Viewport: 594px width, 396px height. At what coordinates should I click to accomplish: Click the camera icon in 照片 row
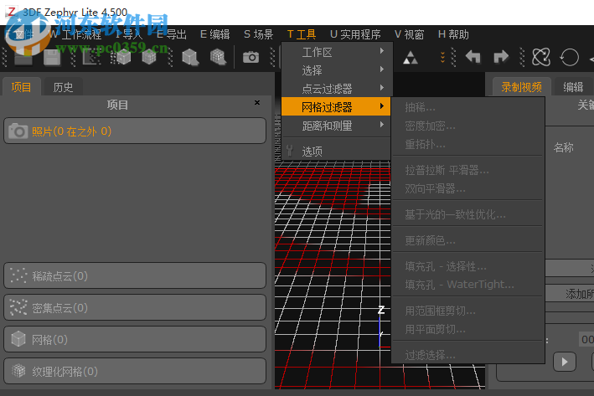(18, 131)
